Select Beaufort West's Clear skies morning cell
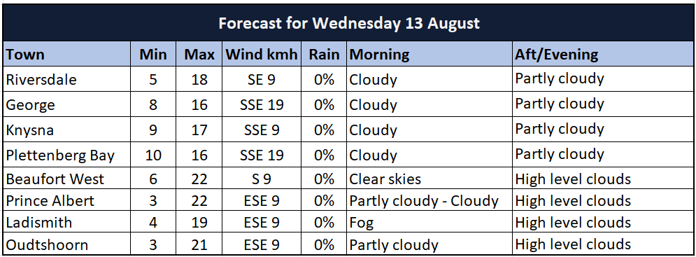Screen dimensions: 696x257 pyautogui.click(x=429, y=179)
